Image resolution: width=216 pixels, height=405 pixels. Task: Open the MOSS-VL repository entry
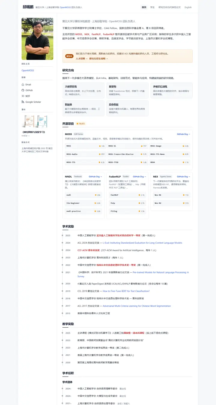click(x=127, y=146)
